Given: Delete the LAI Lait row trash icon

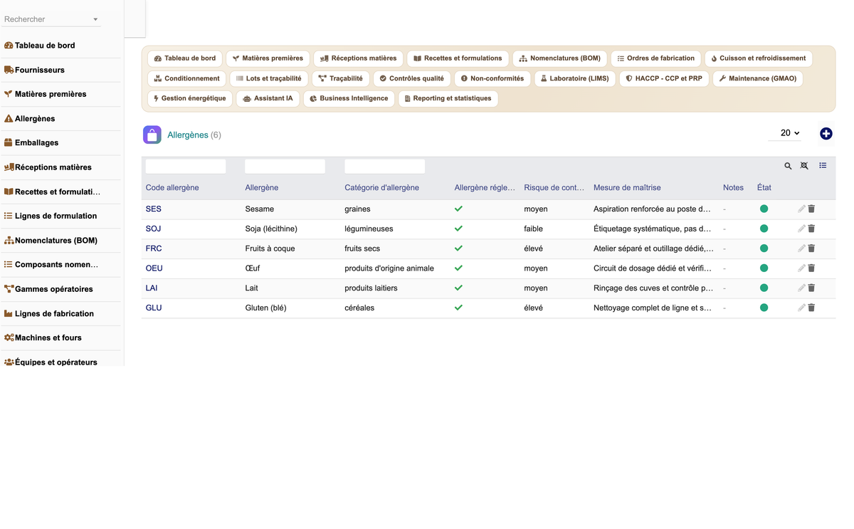Looking at the screenshot, I should coord(811,288).
